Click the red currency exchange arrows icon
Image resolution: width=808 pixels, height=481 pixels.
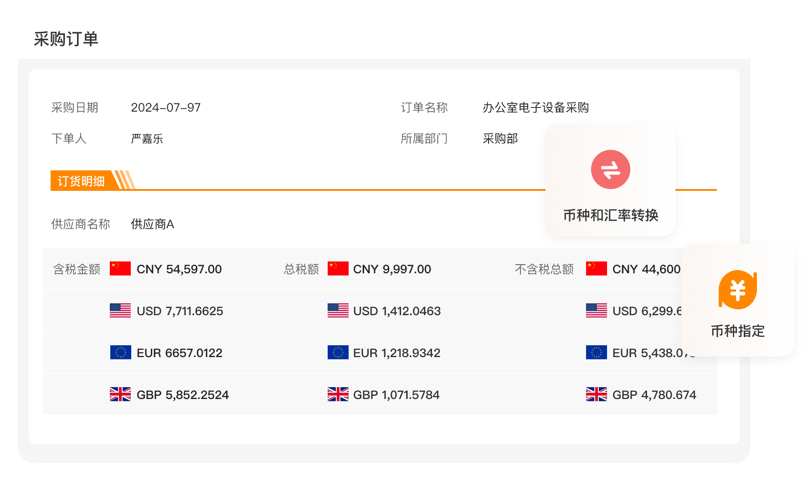pos(610,169)
